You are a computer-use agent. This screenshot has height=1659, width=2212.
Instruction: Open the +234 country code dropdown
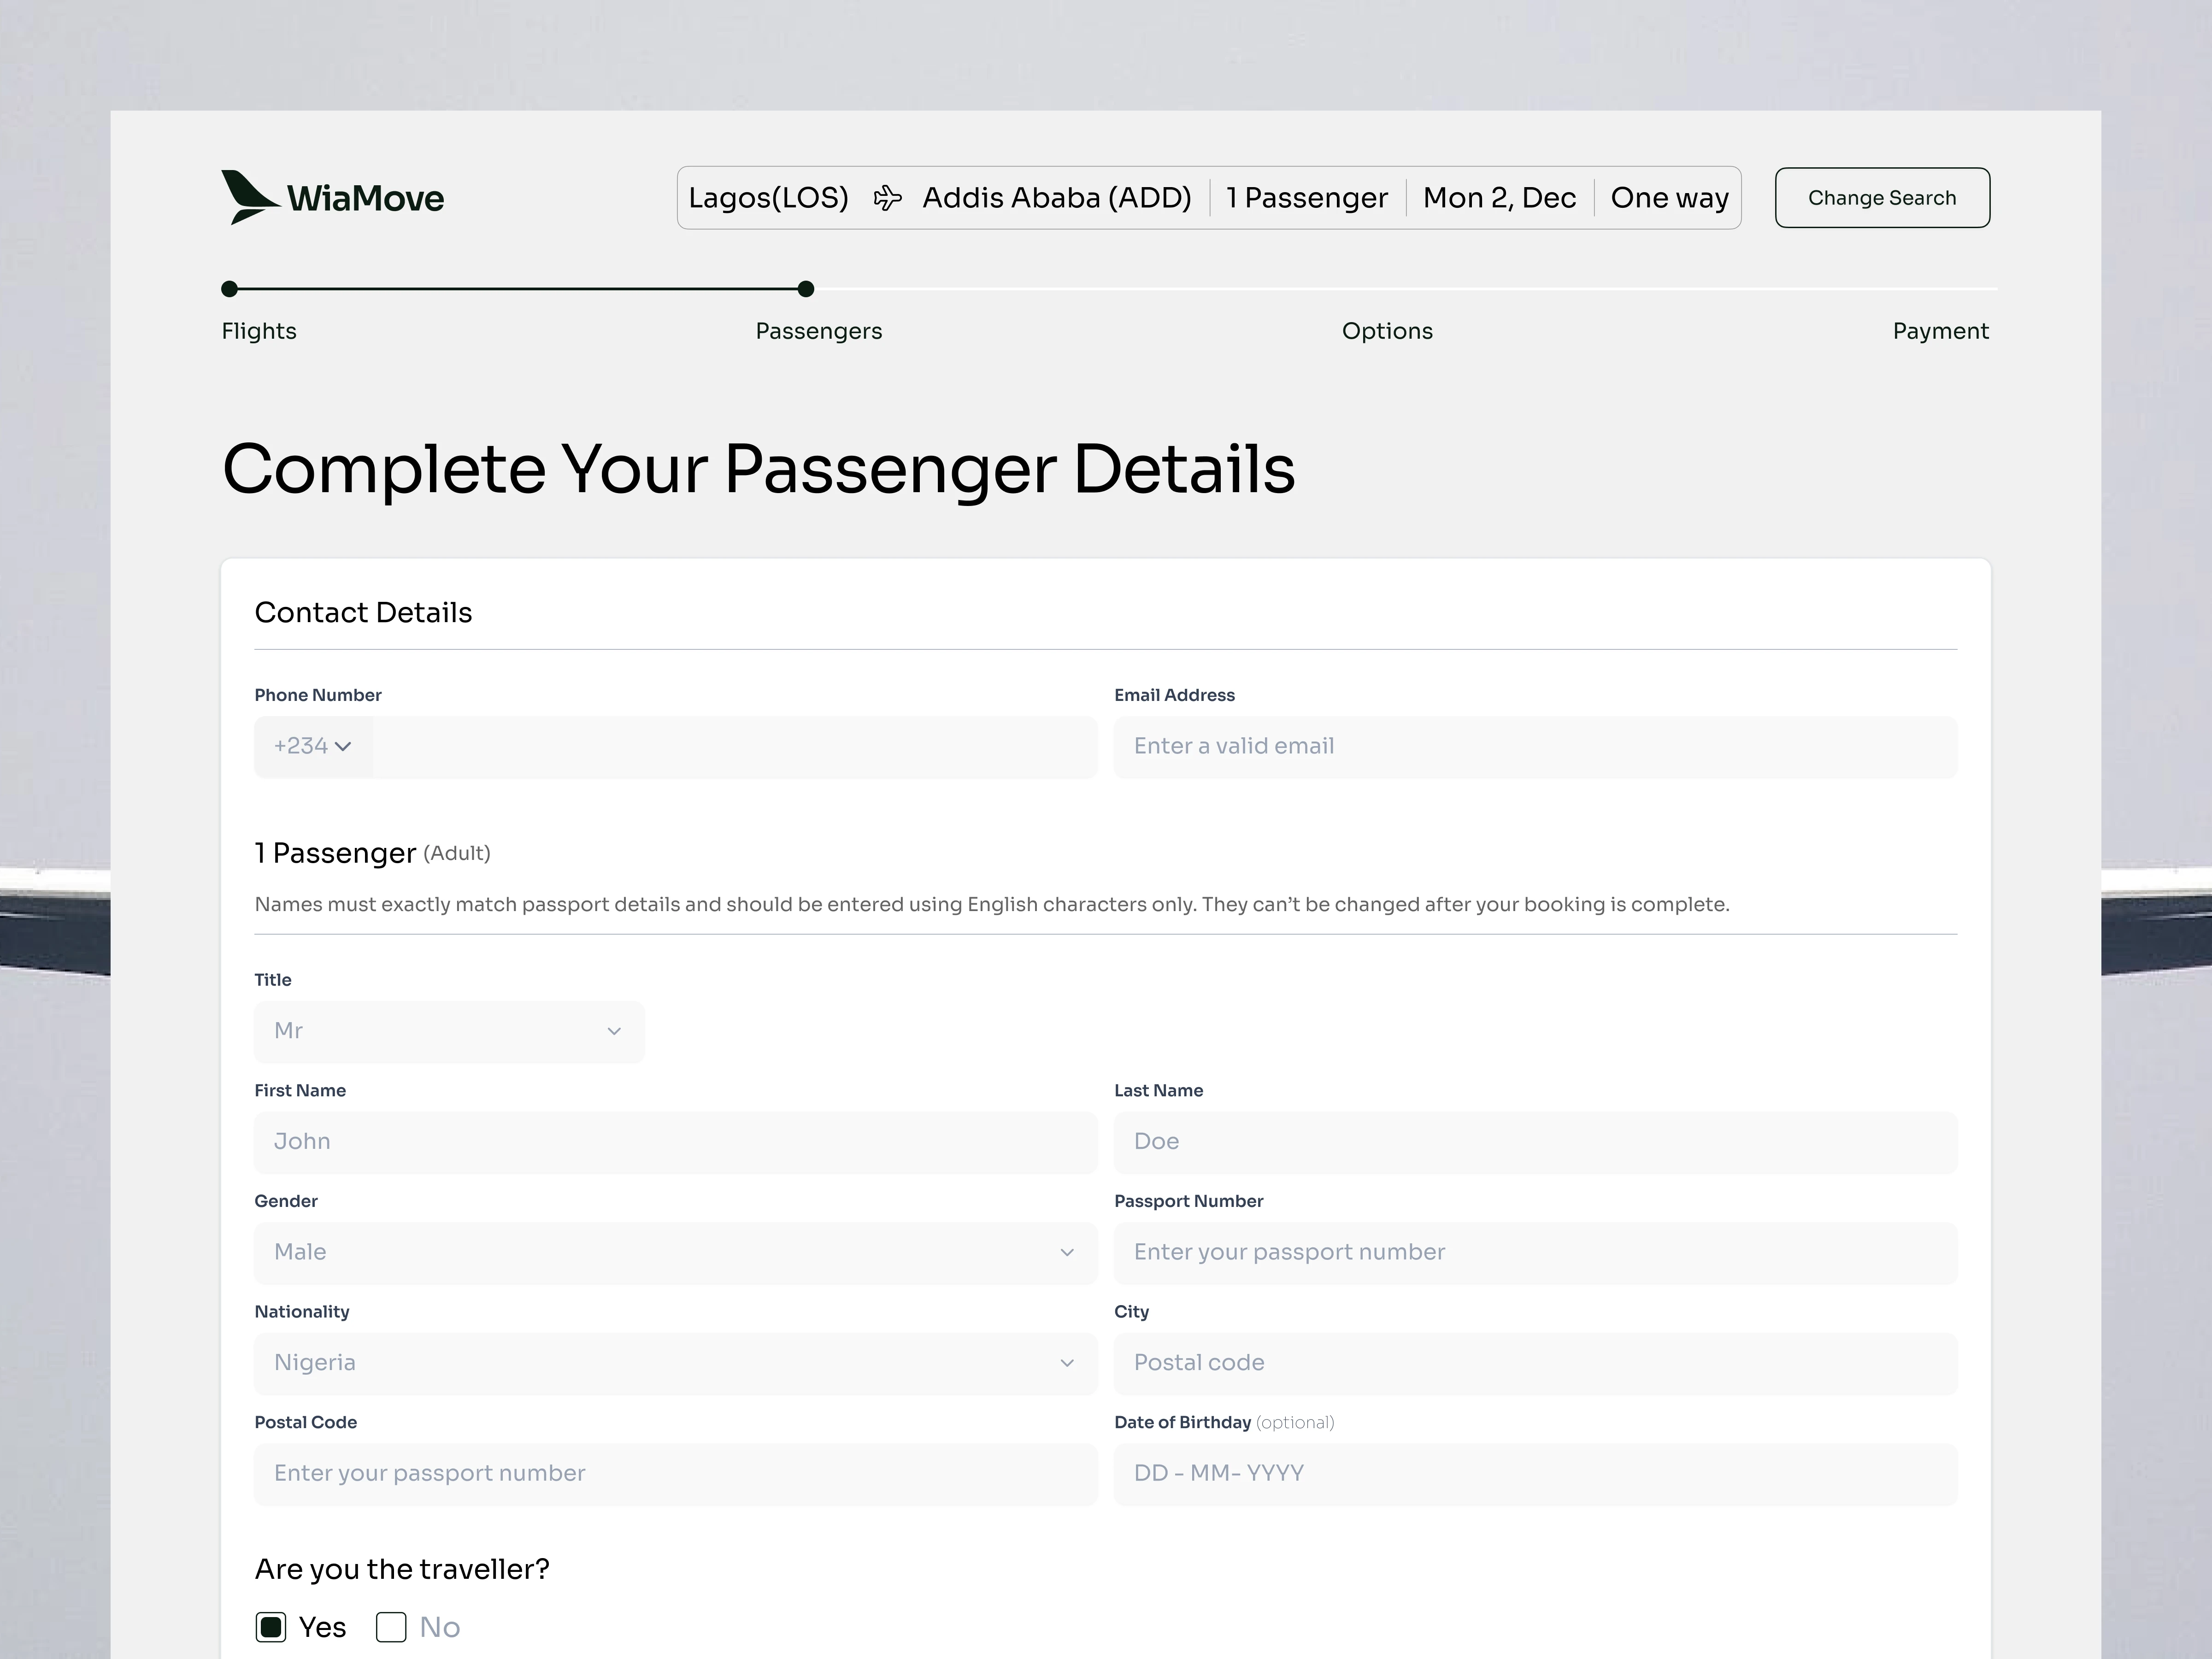313,747
